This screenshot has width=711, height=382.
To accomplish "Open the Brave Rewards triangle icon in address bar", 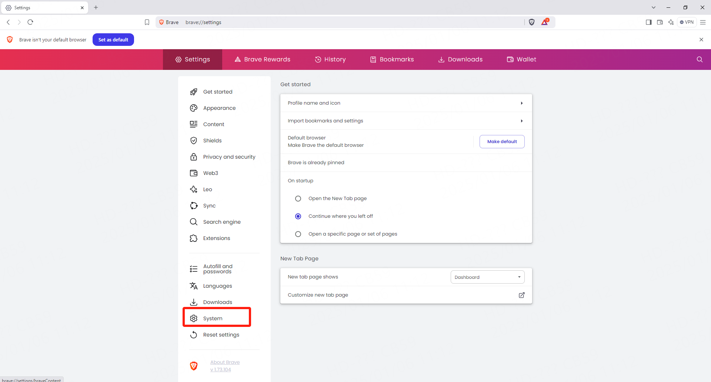I will [544, 22].
